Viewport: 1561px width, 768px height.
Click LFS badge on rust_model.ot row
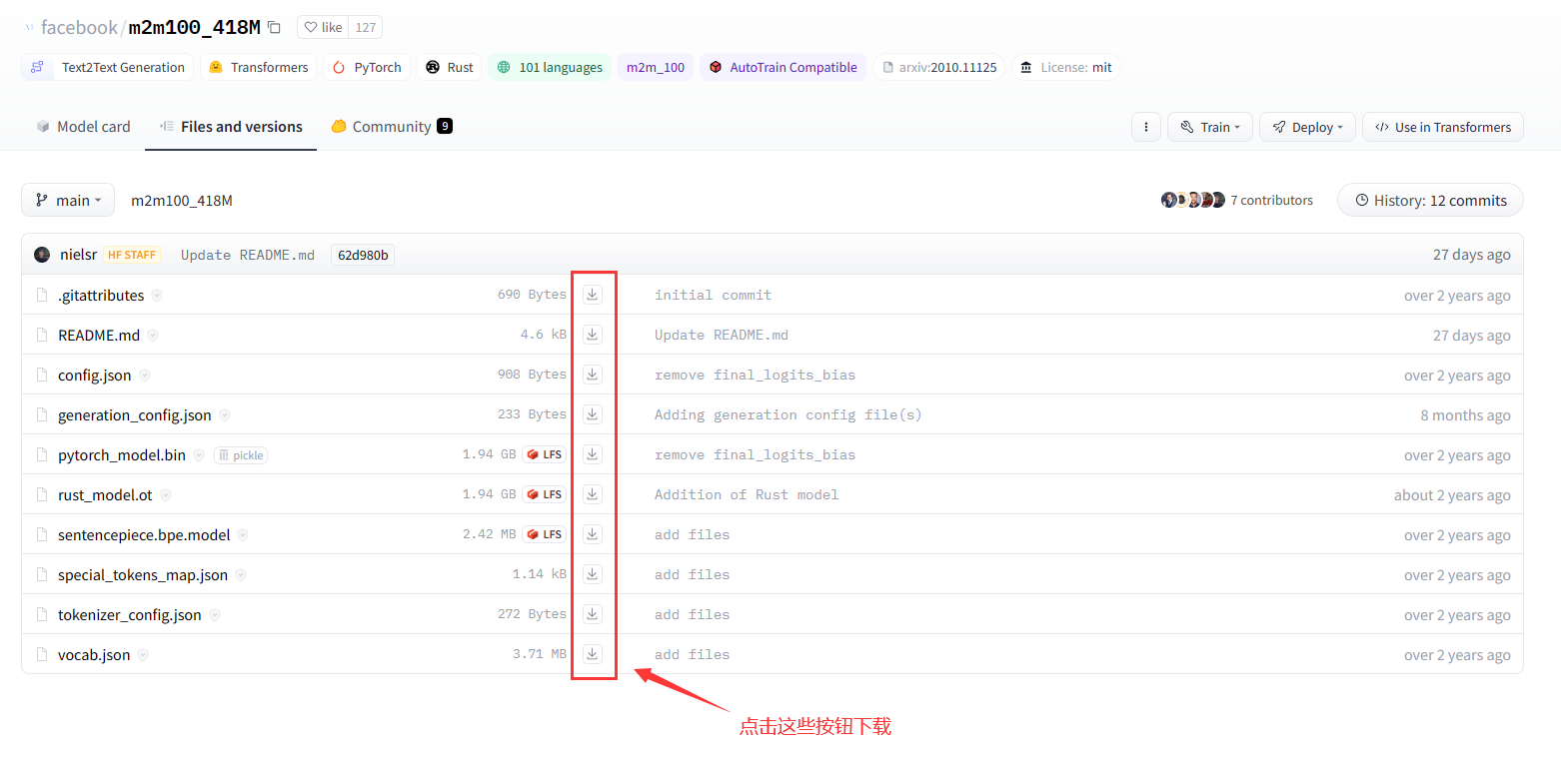pos(545,494)
